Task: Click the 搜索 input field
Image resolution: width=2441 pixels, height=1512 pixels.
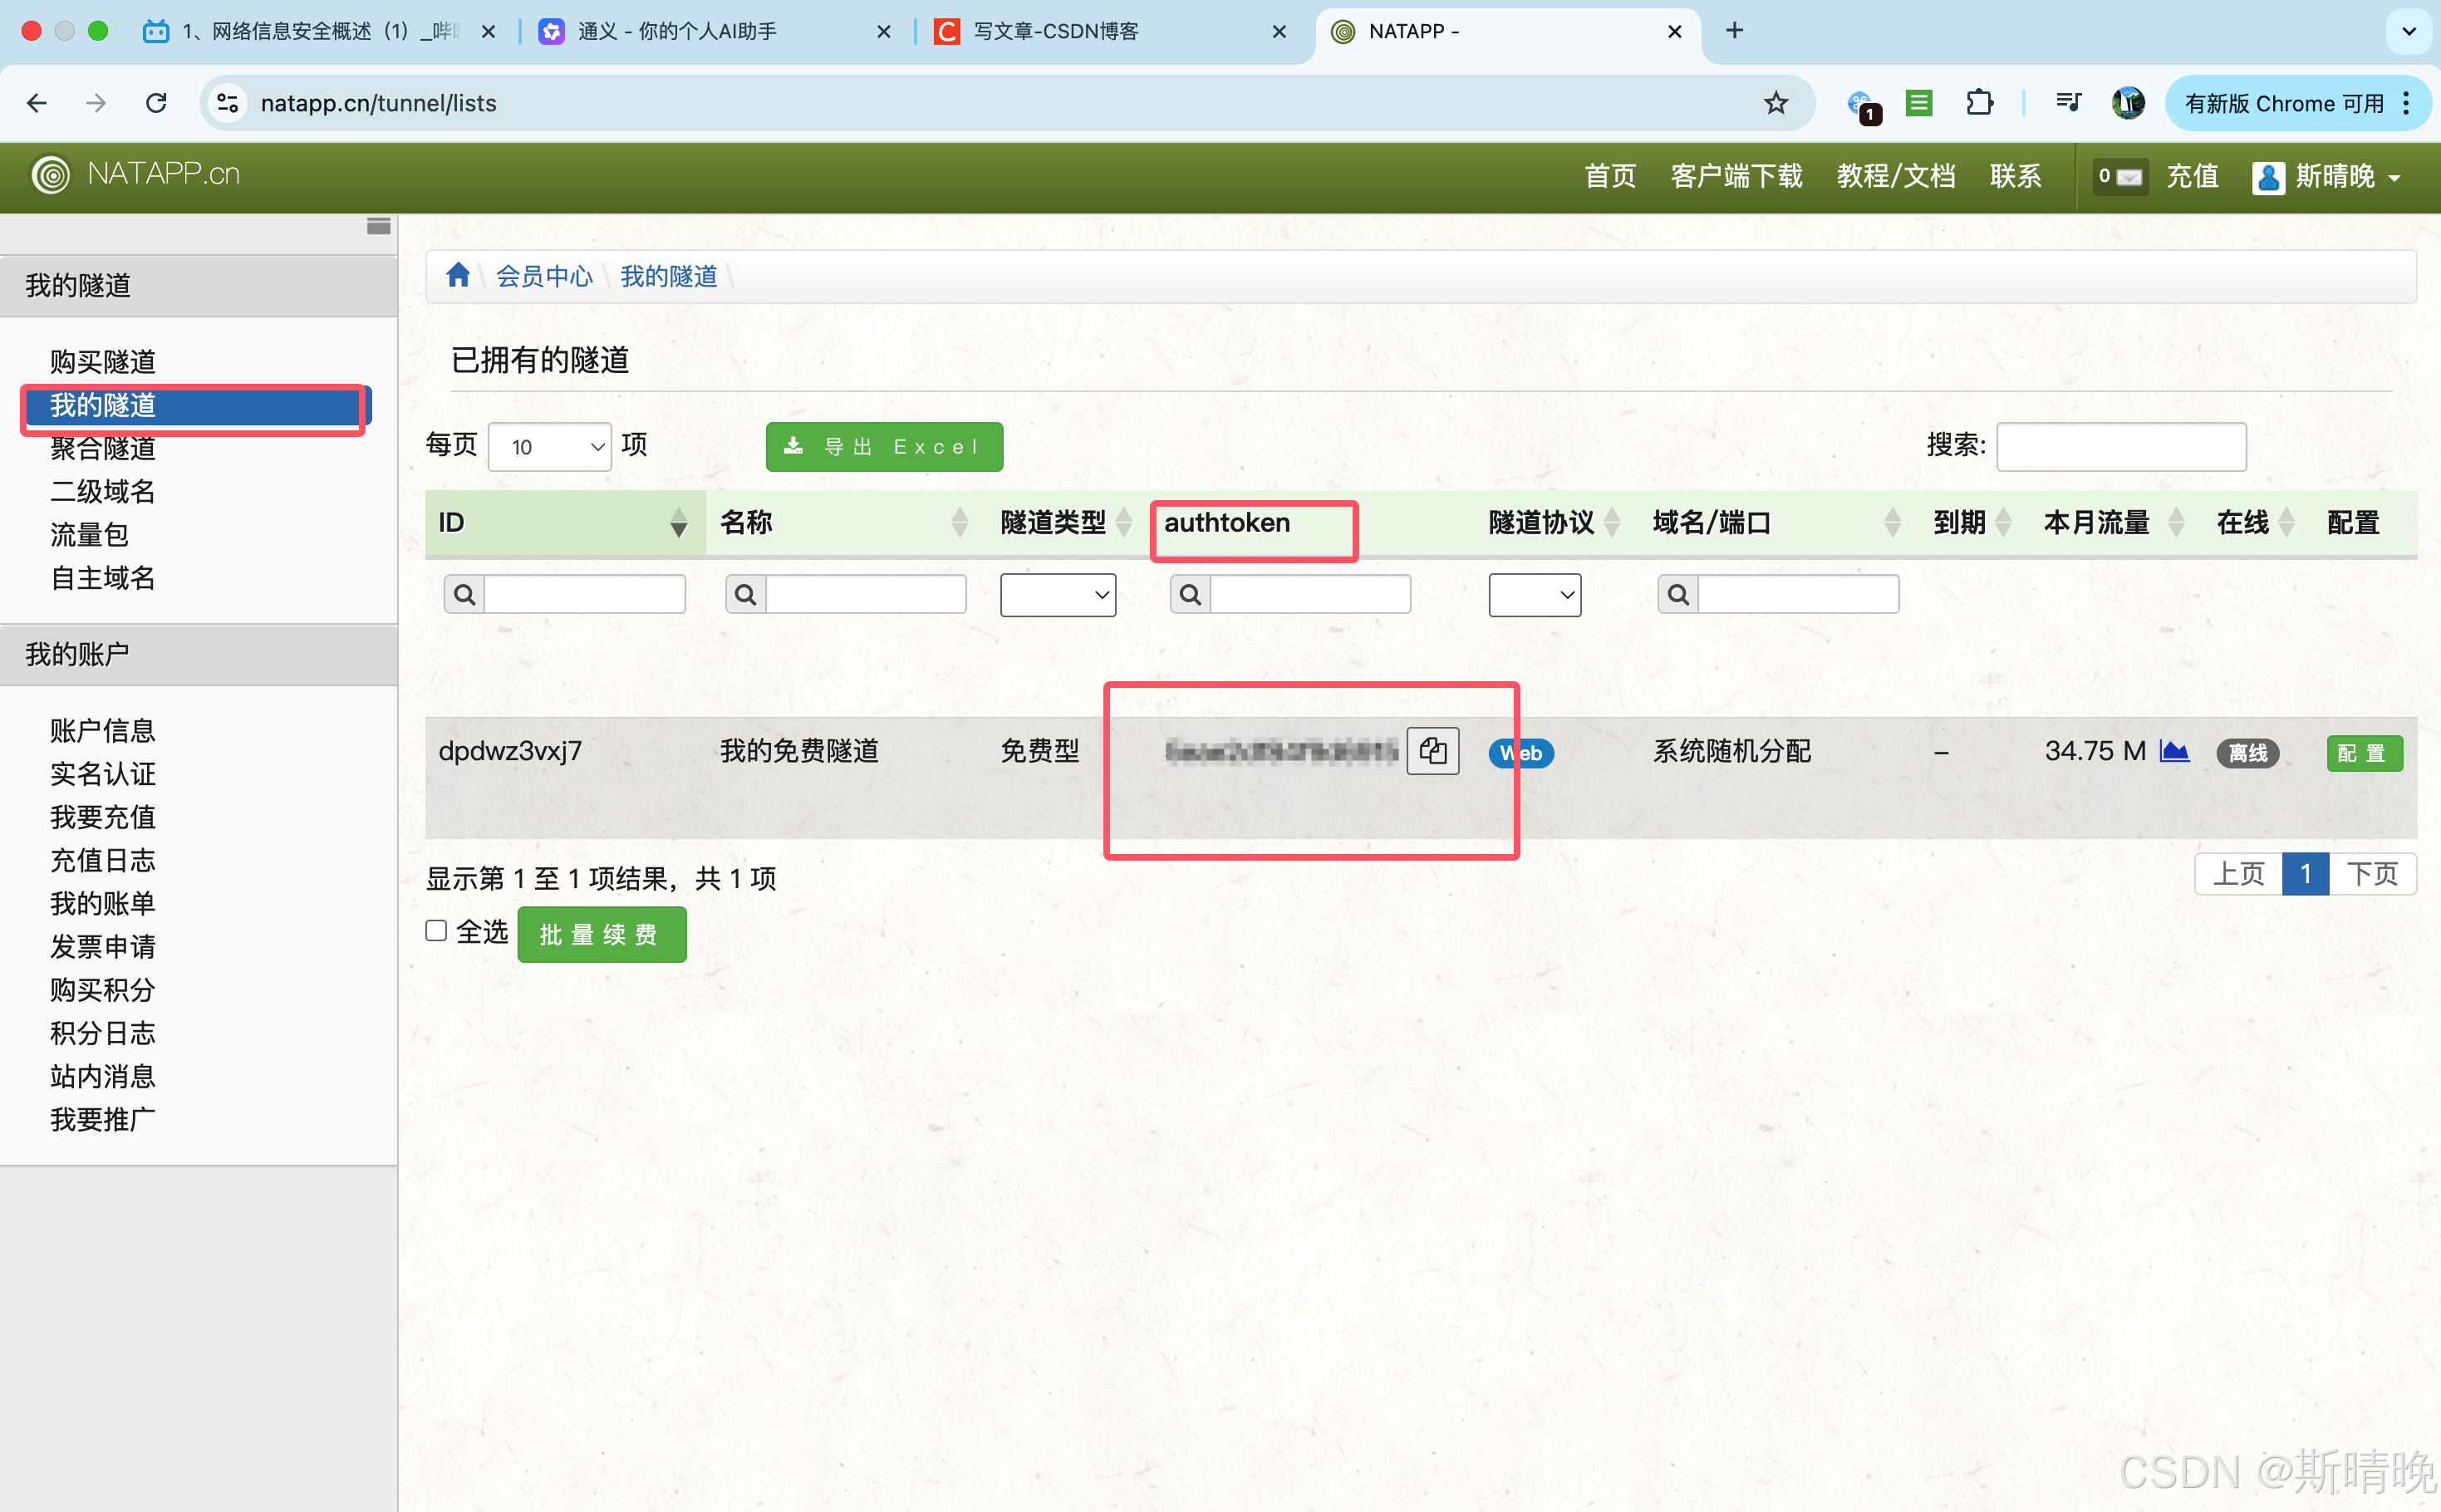Action: coord(2120,446)
